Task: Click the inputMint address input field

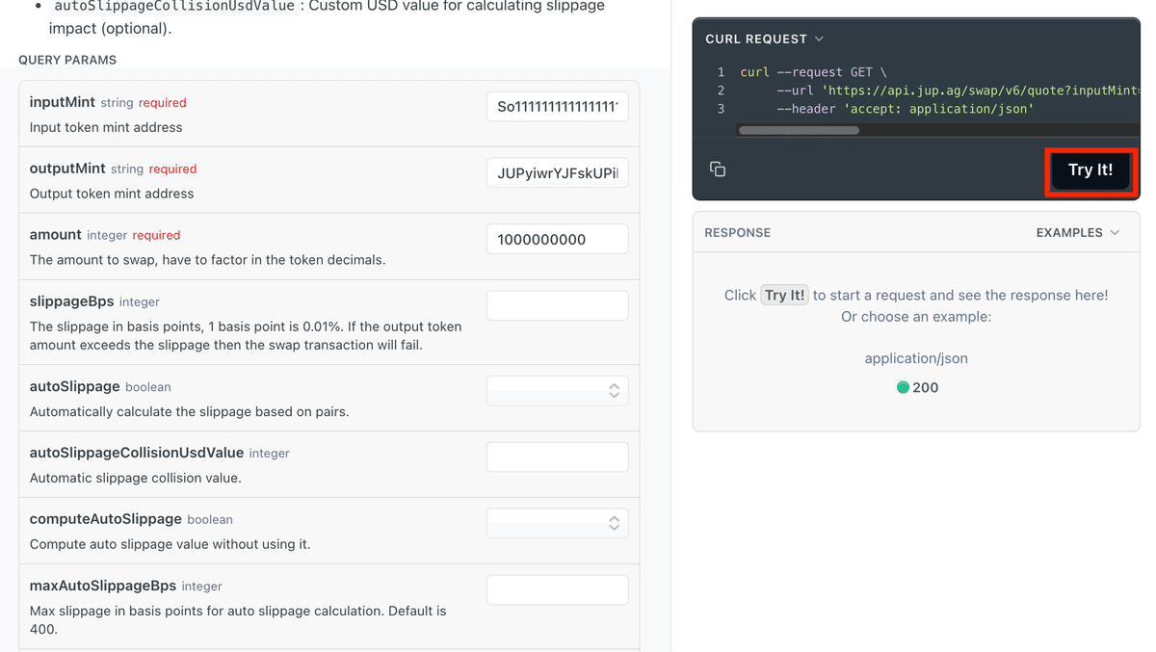Action: point(557,106)
